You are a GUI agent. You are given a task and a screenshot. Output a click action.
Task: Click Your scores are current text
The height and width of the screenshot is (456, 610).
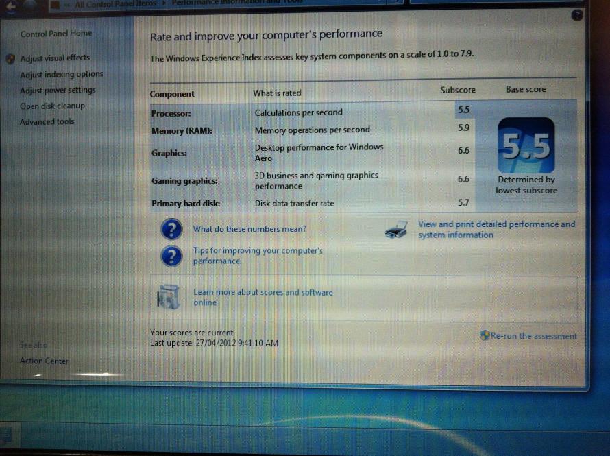[x=191, y=333]
